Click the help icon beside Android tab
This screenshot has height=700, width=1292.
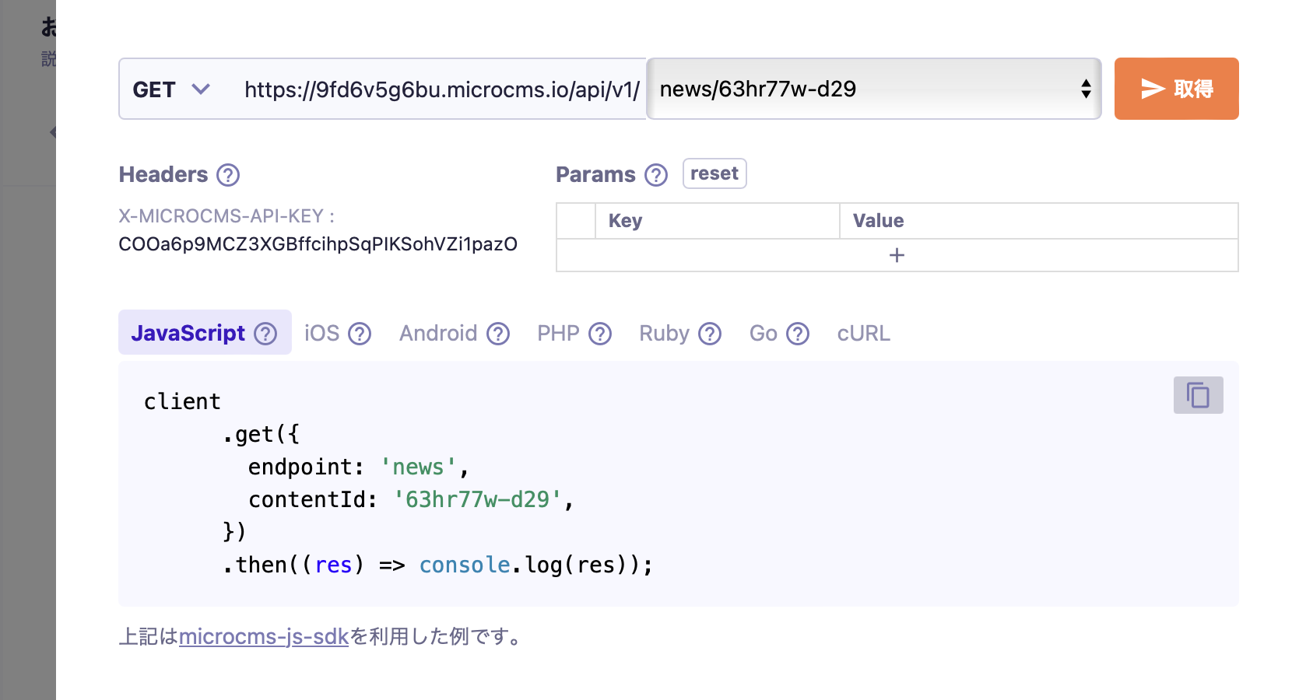(498, 334)
